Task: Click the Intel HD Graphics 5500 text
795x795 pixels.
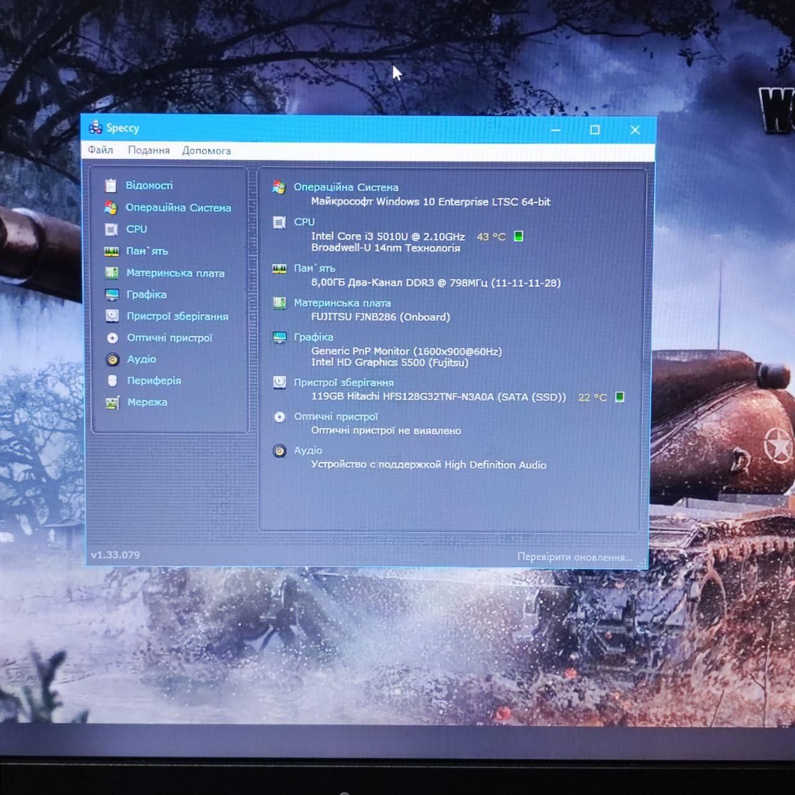Action: (x=390, y=363)
